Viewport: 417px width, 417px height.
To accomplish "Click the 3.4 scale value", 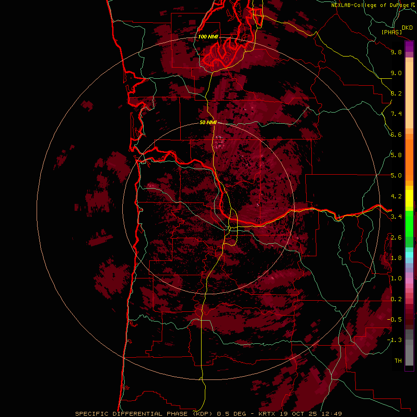I will click(x=396, y=217).
